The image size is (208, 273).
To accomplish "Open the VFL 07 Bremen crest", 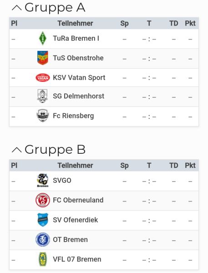I will click(42, 259).
